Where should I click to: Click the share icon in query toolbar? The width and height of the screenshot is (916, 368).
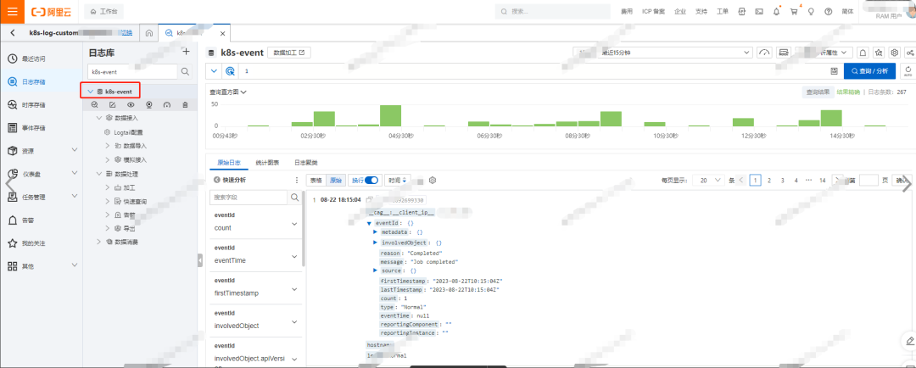[910, 53]
